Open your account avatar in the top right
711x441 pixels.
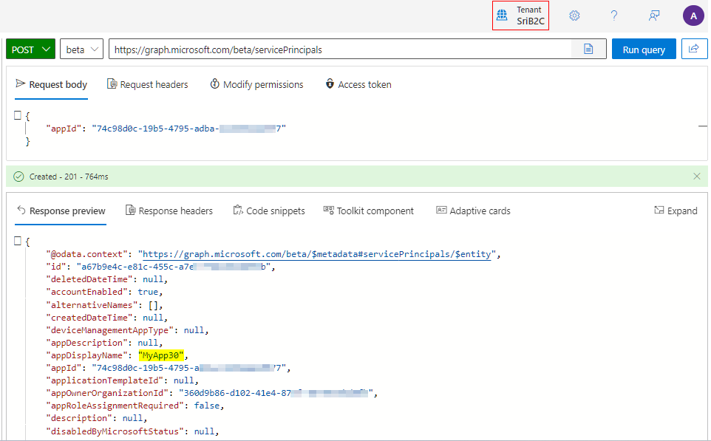[693, 15]
